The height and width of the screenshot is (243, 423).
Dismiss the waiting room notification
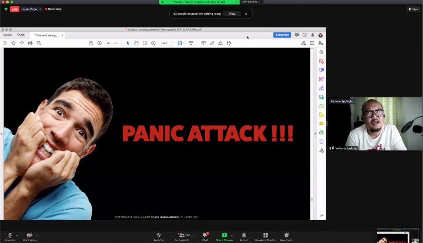246,14
